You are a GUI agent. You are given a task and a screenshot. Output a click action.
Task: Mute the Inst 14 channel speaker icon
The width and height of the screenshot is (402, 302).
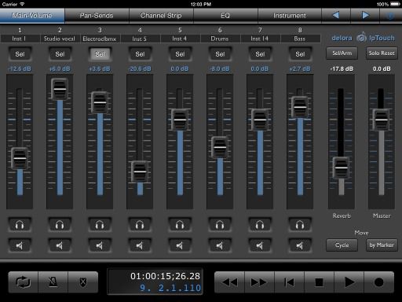click(260, 245)
